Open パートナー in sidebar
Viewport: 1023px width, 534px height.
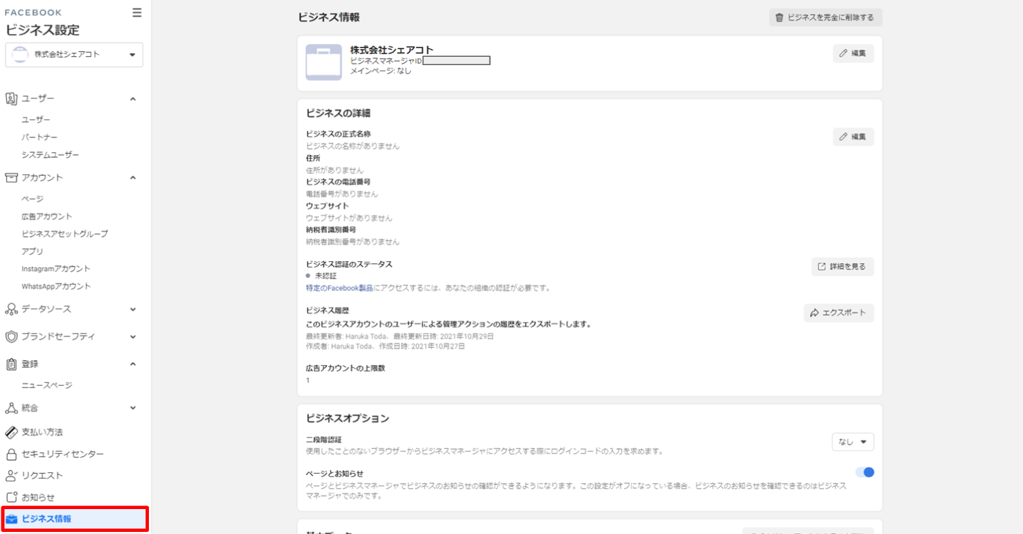pyautogui.click(x=39, y=138)
